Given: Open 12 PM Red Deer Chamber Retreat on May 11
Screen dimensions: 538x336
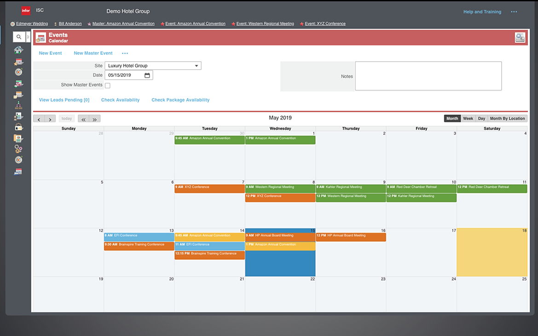Looking at the screenshot, I should [x=492, y=189].
